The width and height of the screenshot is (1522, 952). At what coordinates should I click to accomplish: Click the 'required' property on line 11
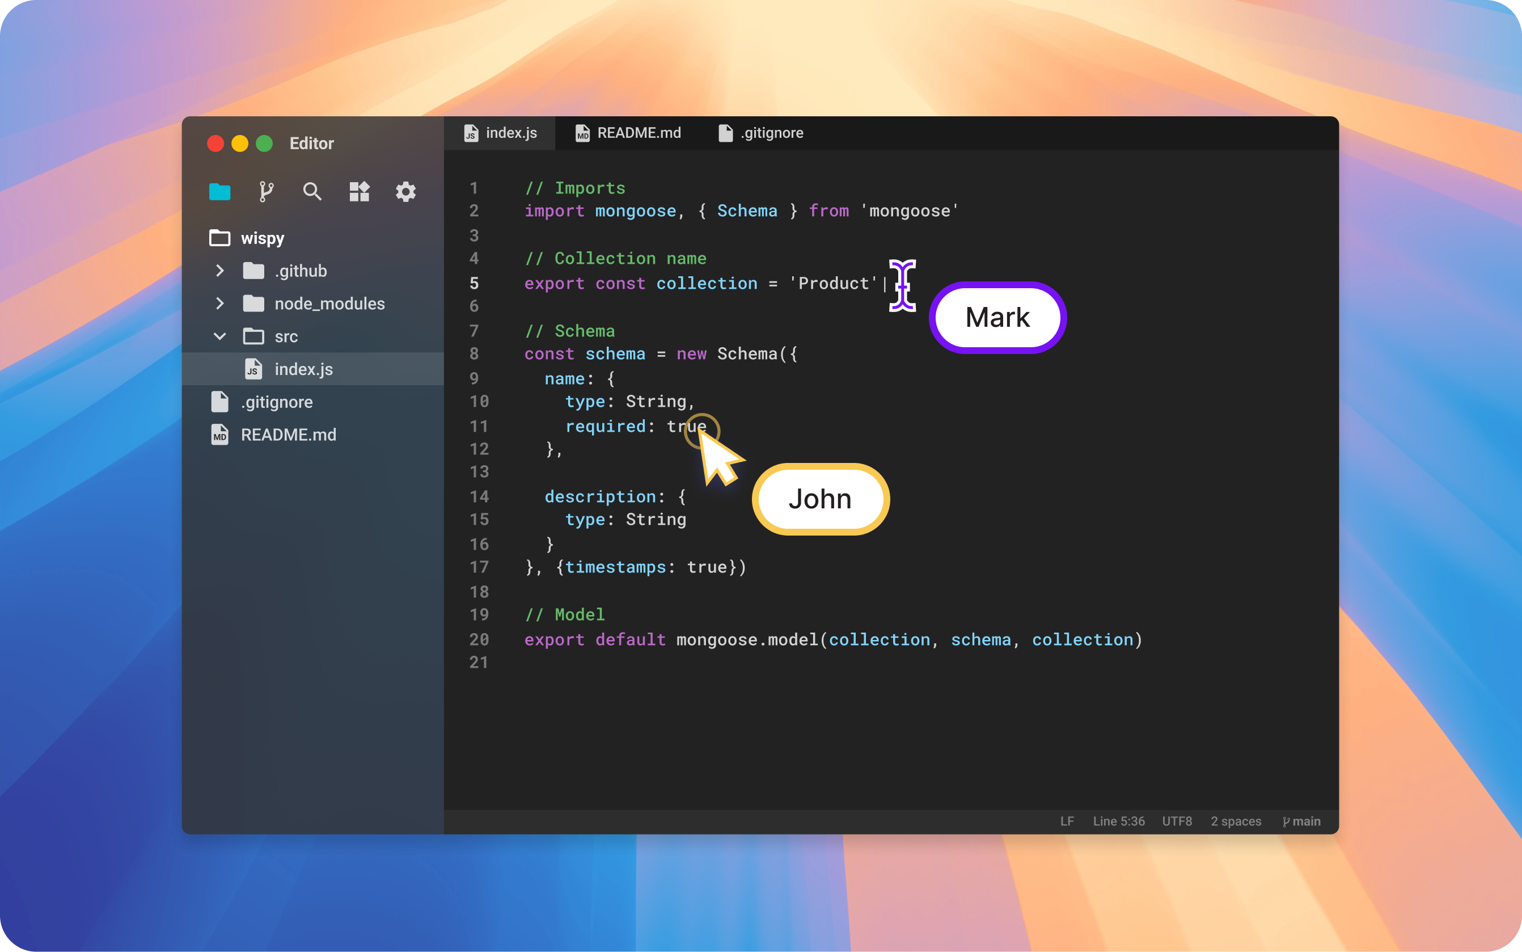click(606, 427)
